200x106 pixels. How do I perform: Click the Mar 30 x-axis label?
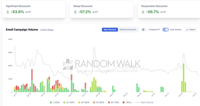126,95
